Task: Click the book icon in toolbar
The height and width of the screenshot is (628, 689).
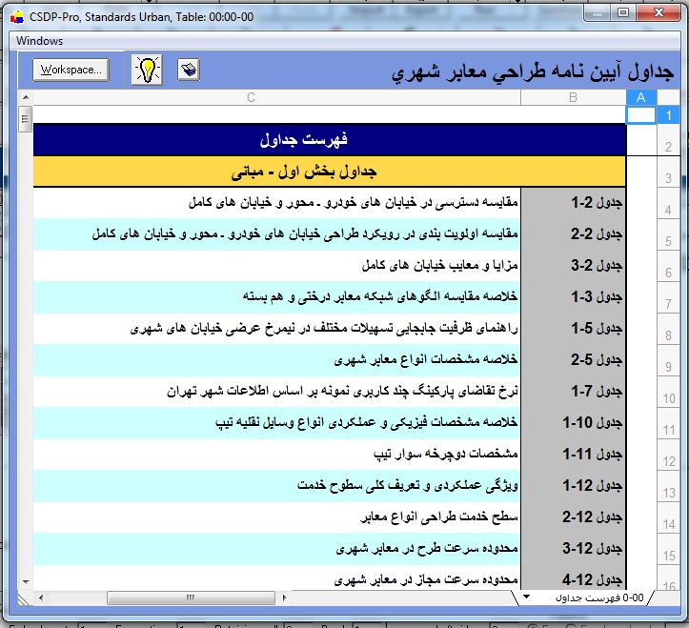Action: point(189,70)
